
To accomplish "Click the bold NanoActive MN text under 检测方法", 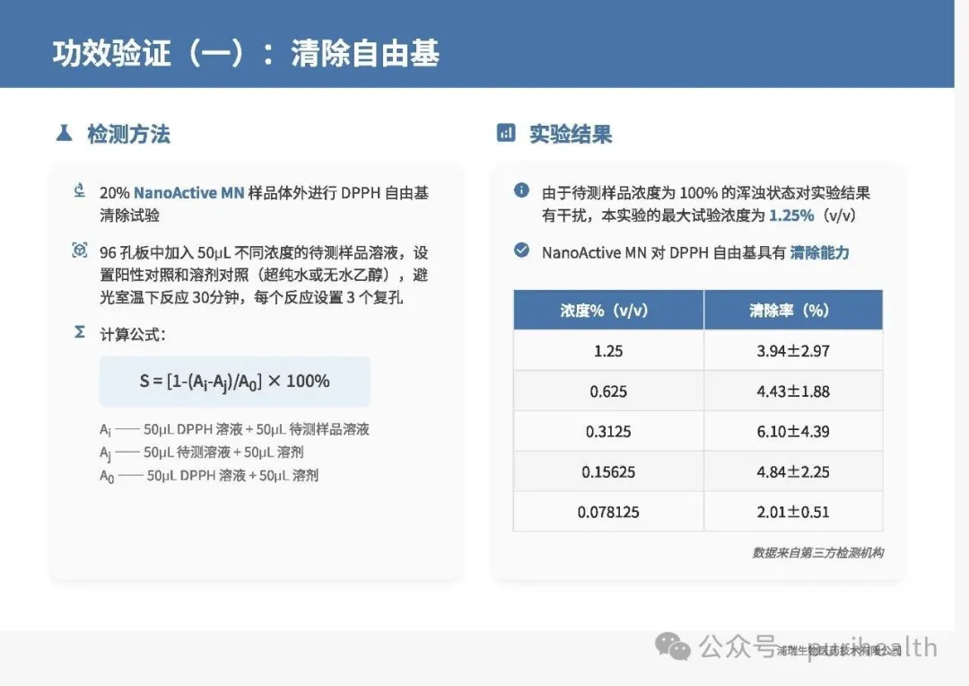I will tap(188, 193).
